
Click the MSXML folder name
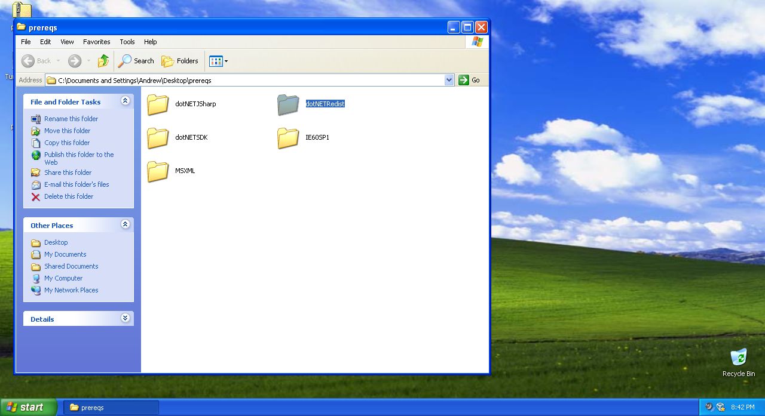tap(185, 171)
